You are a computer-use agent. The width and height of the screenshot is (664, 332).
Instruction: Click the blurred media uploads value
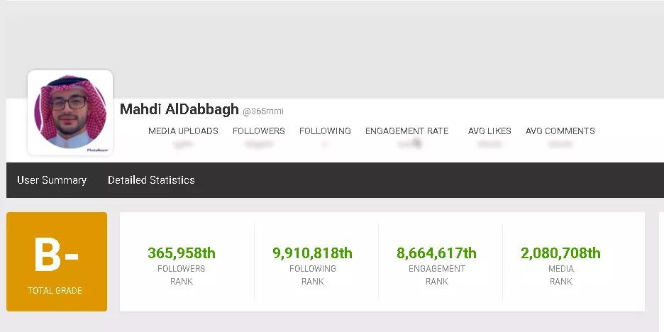(183, 145)
